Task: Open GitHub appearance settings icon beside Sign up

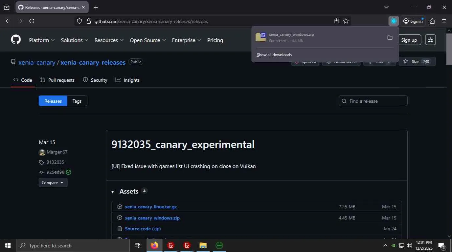Action: point(430,40)
